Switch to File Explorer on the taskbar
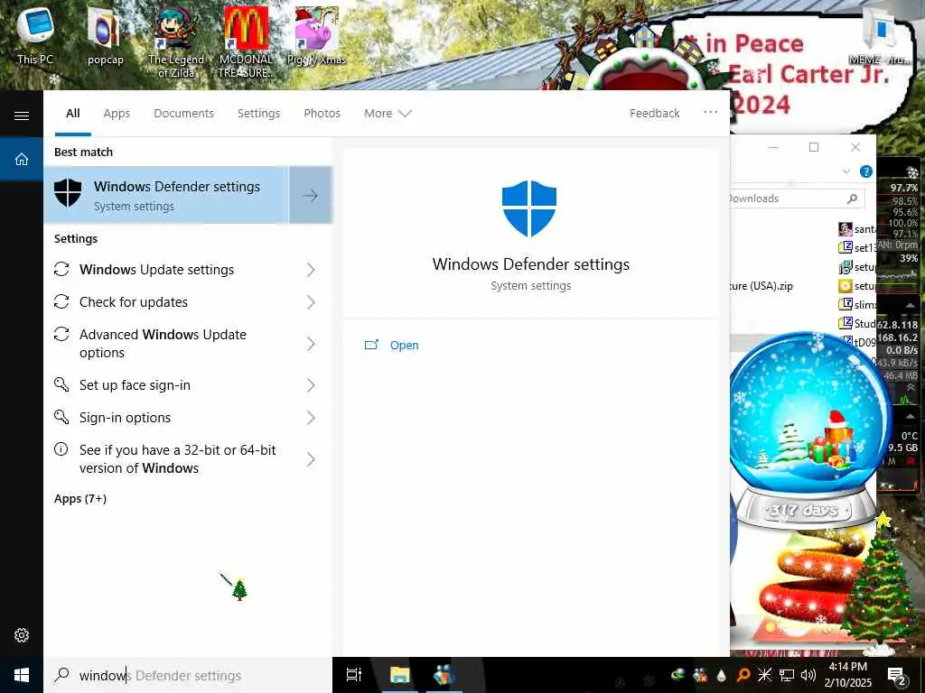 coord(399,675)
